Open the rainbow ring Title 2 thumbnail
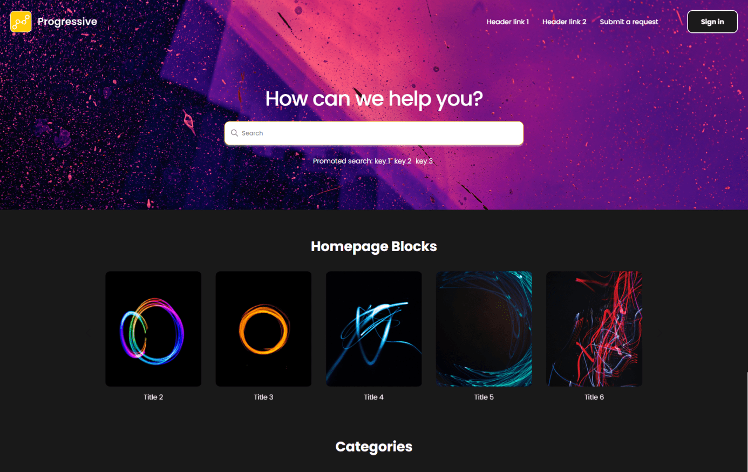Viewport: 748px width, 472px height. (153, 329)
